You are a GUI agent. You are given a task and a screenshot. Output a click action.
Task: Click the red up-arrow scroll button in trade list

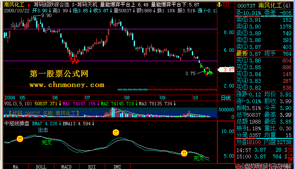coord(291,155)
